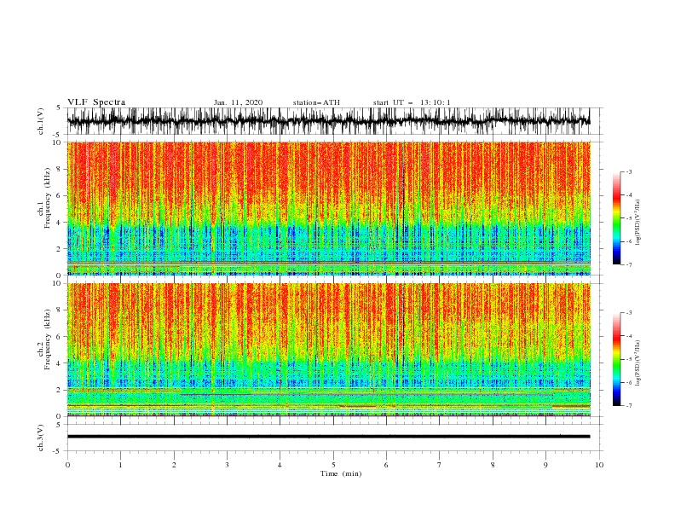The width and height of the screenshot is (675, 522).
Task: Click the "-3" tick on ch.1 colorbar
Action: click(x=628, y=171)
